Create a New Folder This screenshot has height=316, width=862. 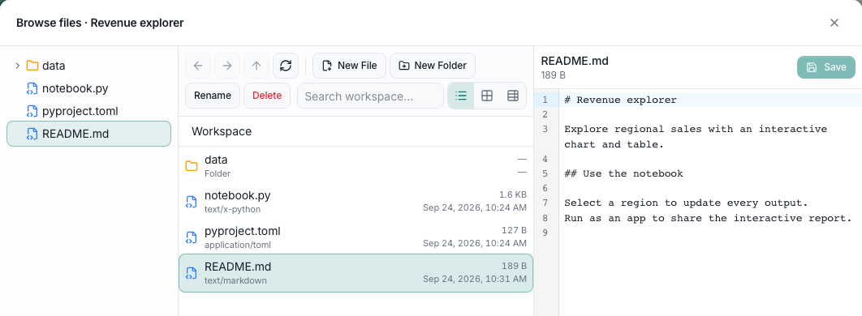point(433,66)
